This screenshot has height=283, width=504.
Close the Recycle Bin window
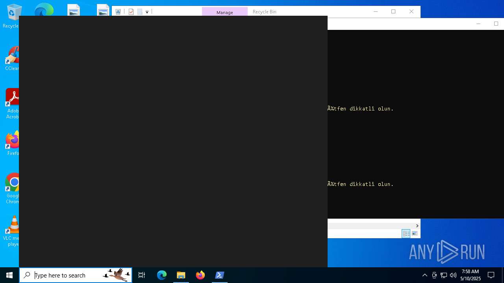point(411,12)
